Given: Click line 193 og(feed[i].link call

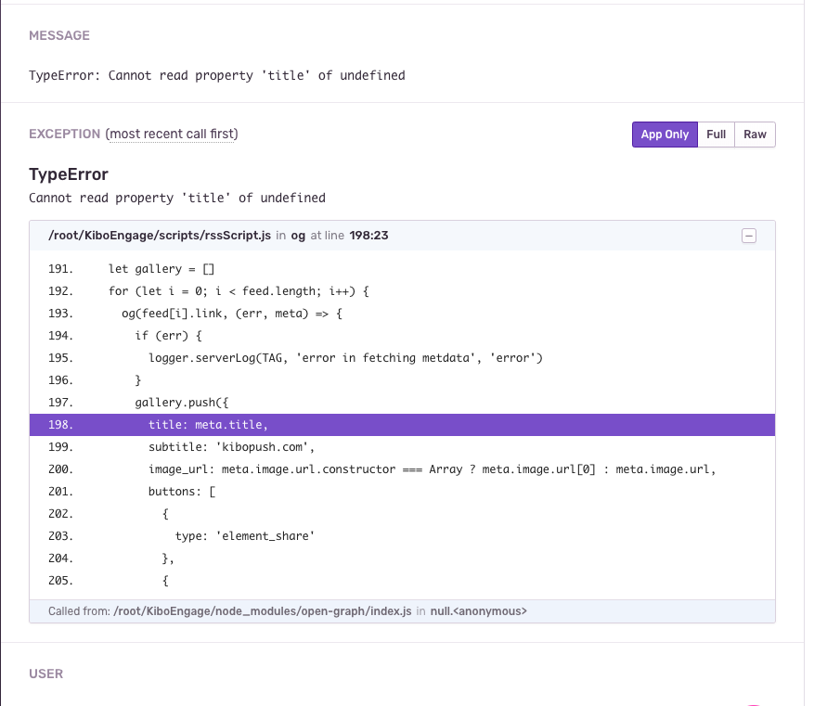Looking at the screenshot, I should tap(232, 314).
